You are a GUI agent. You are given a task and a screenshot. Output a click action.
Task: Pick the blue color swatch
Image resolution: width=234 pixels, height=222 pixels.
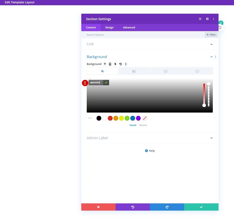coord(133,118)
